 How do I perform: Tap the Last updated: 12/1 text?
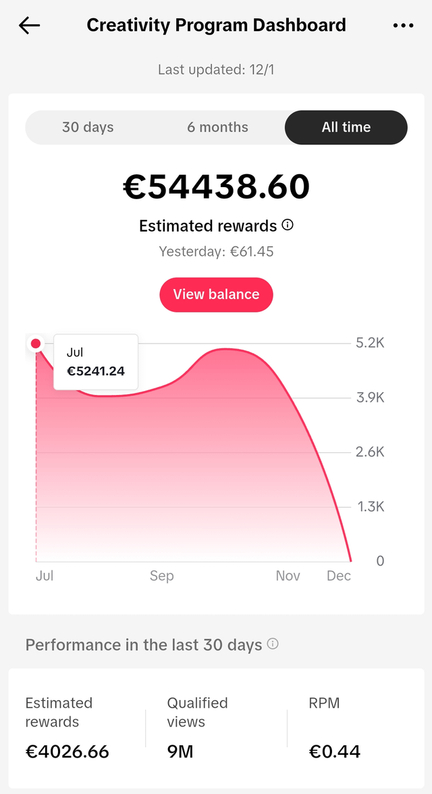click(x=216, y=70)
